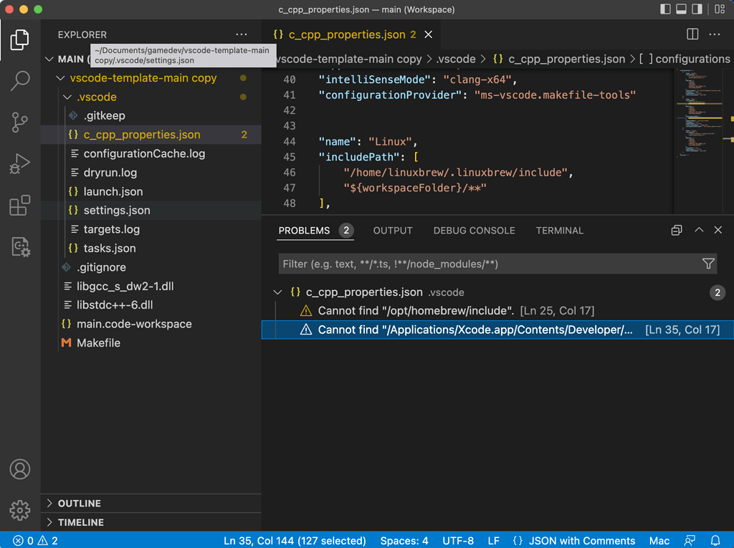This screenshot has width=734, height=548.
Task: Open the Search view in the Activity Bar
Action: click(x=19, y=81)
